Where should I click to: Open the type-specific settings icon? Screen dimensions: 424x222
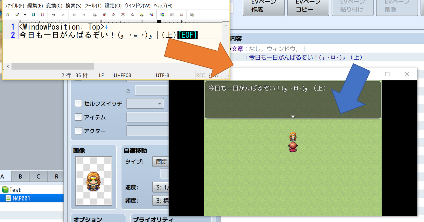click(172, 15)
